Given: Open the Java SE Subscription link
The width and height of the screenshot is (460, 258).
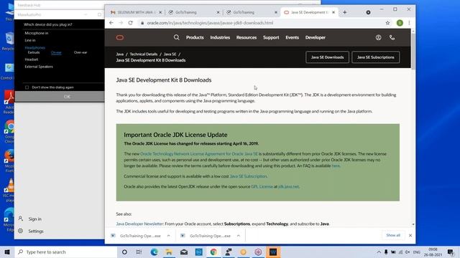Looking at the screenshot, I should click(248, 176).
